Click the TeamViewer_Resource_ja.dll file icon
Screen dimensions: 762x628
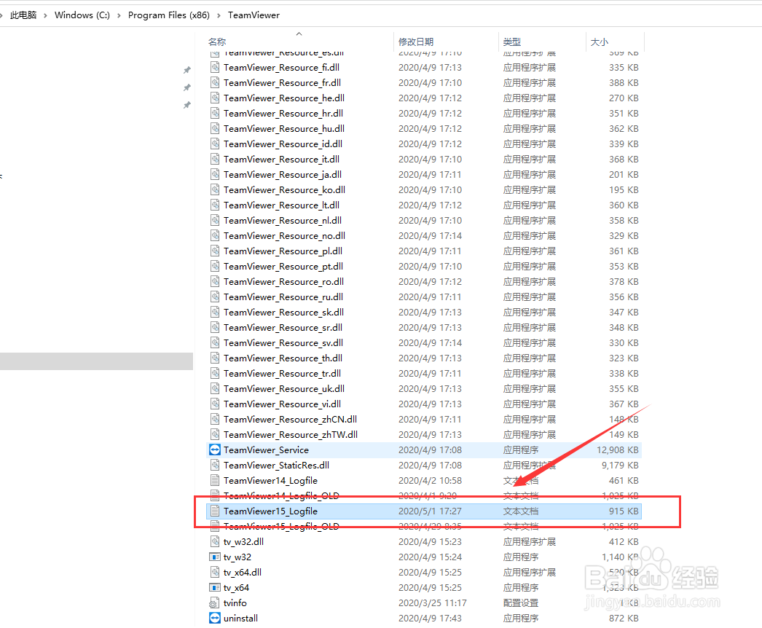pyautogui.click(x=214, y=175)
